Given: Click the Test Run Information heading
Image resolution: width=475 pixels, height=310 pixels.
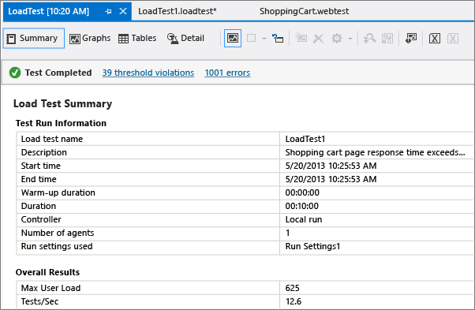Looking at the screenshot, I should (61, 123).
